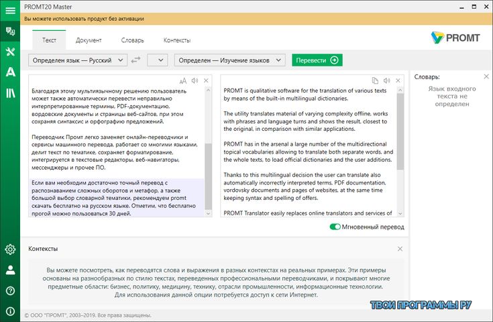Click source paragraph starting 'Если вам необходим'

tap(114, 198)
